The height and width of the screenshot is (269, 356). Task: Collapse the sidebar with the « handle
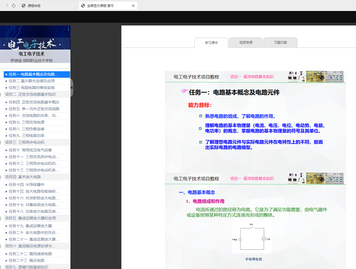pyautogui.click(x=72, y=87)
